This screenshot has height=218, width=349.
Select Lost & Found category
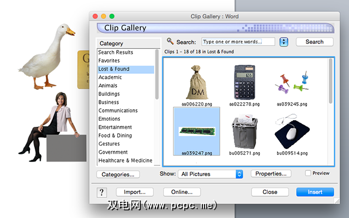pos(126,69)
